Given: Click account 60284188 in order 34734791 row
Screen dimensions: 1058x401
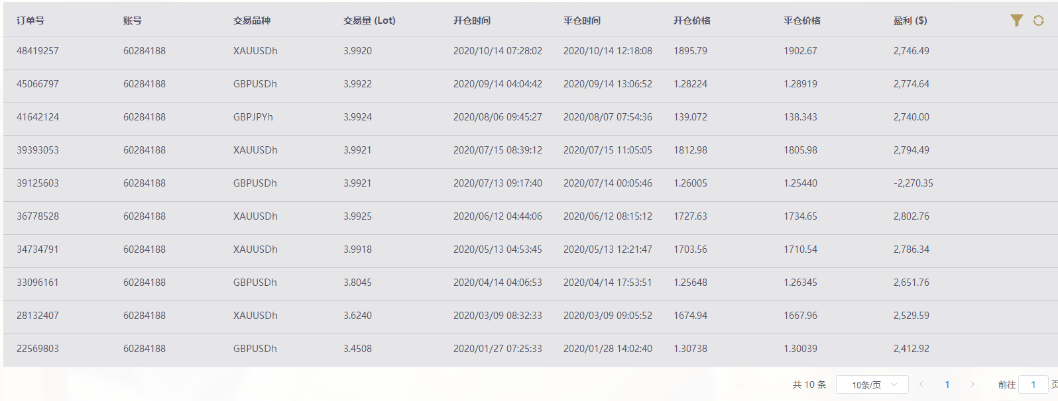Looking at the screenshot, I should 145,249.
